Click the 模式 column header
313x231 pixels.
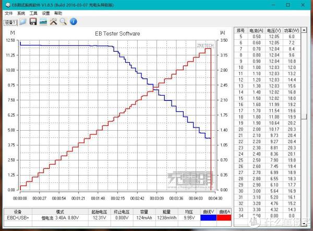pyautogui.click(x=60, y=212)
